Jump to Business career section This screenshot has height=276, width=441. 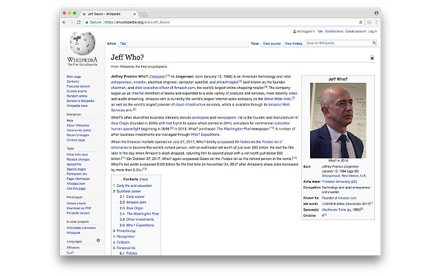(x=129, y=191)
